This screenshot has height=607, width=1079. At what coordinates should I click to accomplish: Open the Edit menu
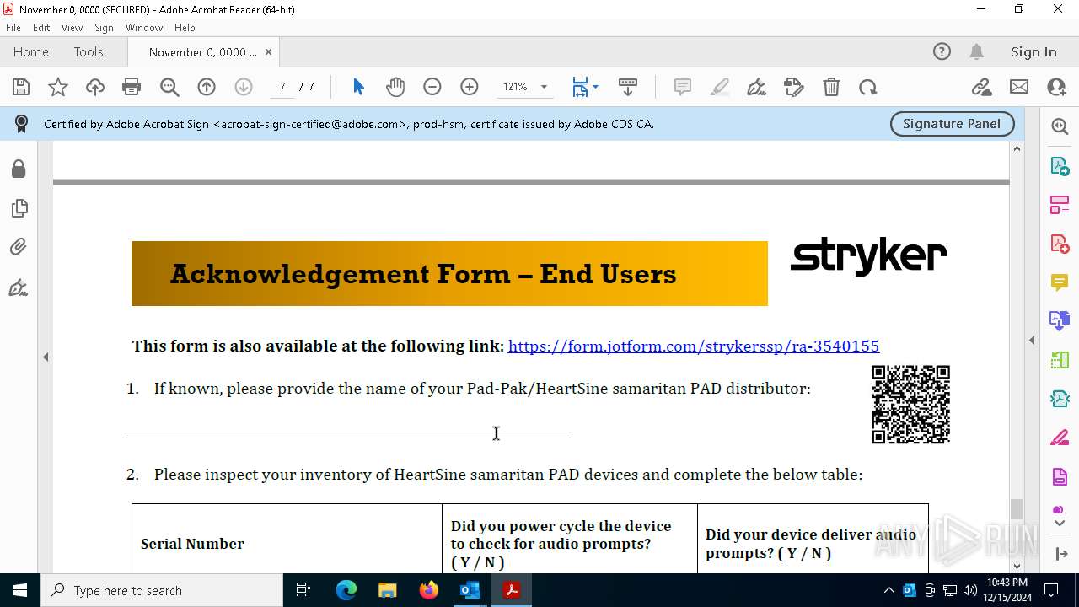pos(41,28)
